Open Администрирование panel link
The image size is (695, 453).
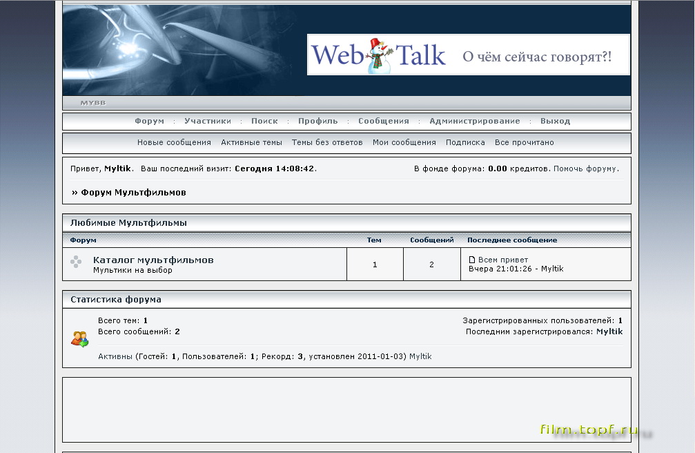(475, 121)
